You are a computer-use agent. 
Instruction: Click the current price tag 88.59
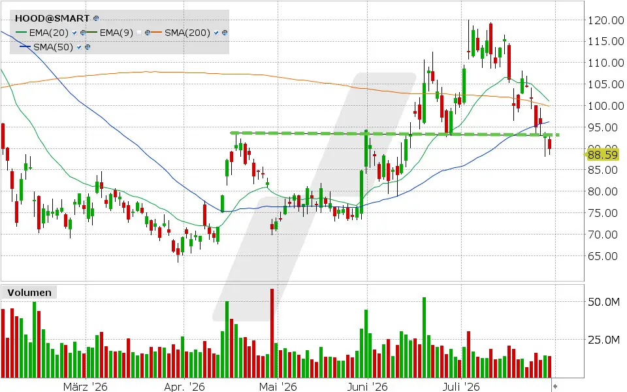click(x=602, y=154)
